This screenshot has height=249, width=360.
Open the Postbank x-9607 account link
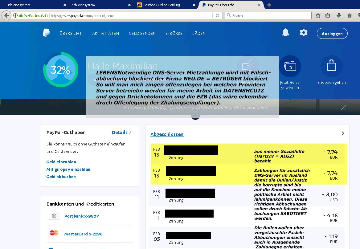tap(81, 216)
